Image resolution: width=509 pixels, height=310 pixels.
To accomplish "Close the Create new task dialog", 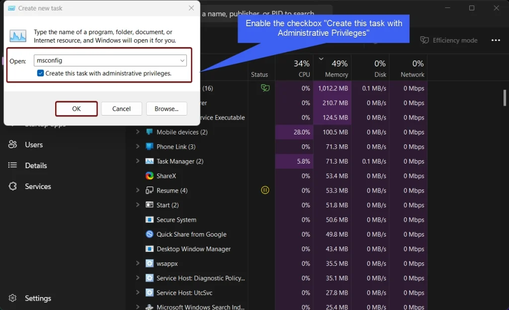I will (191, 8).
